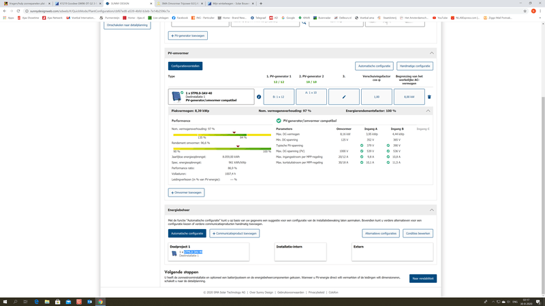545x306 pixels.
Task: Switch to the SMA-Omvormer Tripower tab
Action: [179, 3]
